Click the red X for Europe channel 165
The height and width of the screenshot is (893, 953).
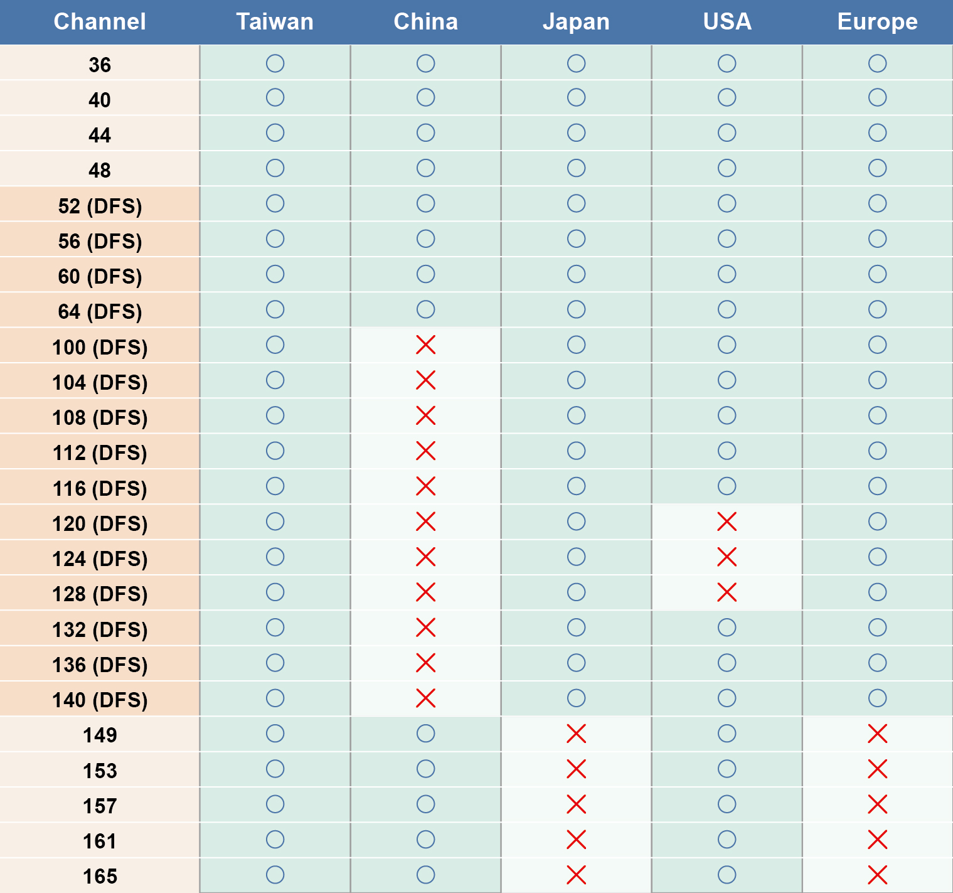(877, 875)
